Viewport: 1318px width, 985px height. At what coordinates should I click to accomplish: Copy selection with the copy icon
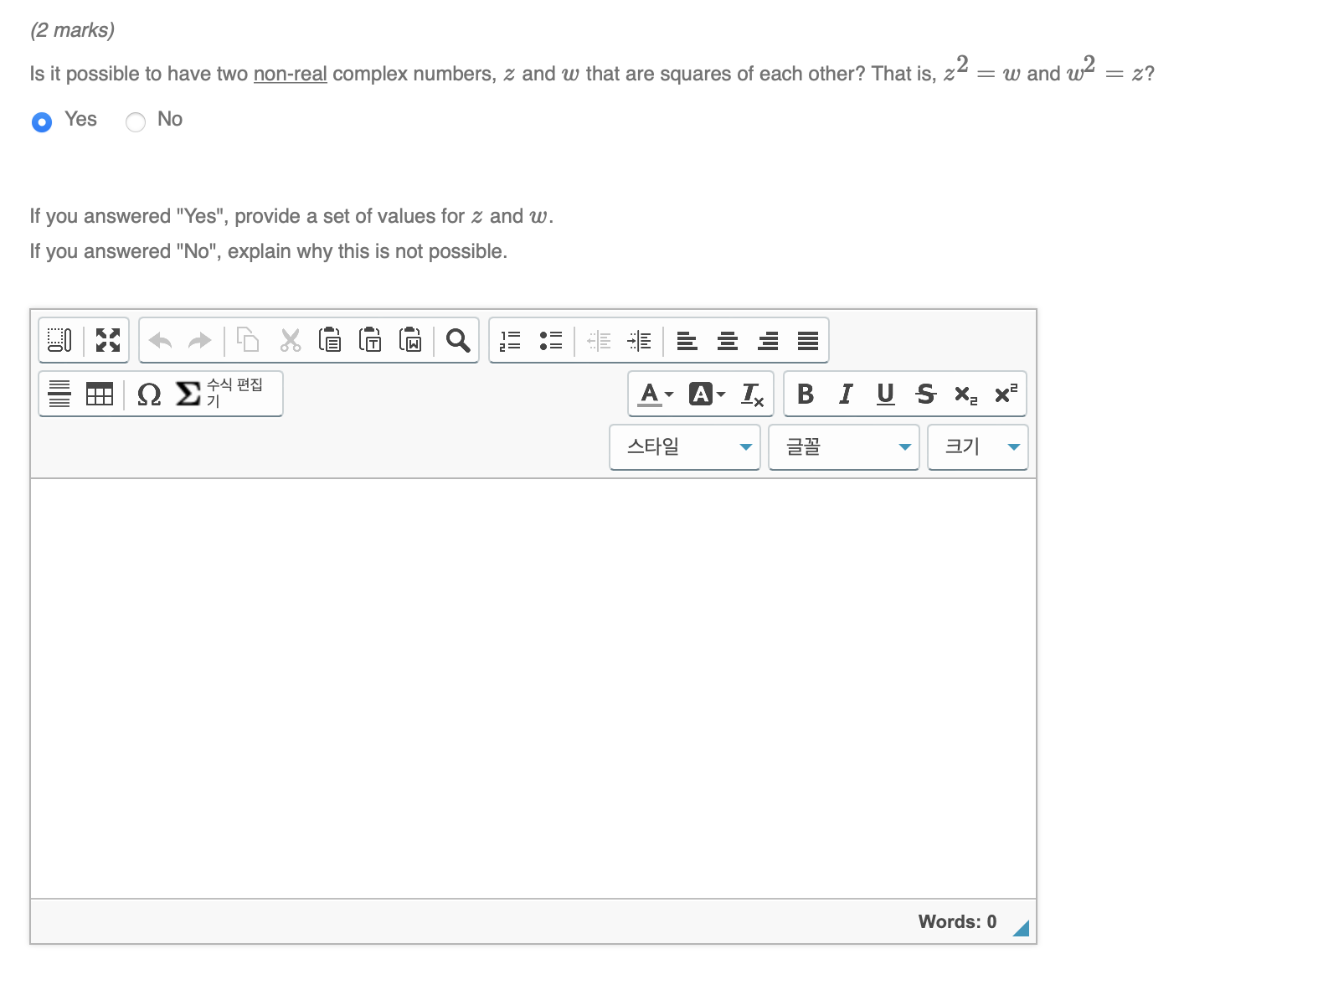click(248, 340)
